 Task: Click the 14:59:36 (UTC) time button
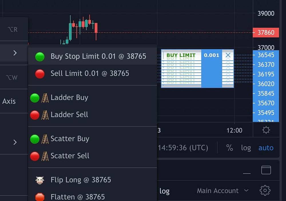[x=183, y=148]
